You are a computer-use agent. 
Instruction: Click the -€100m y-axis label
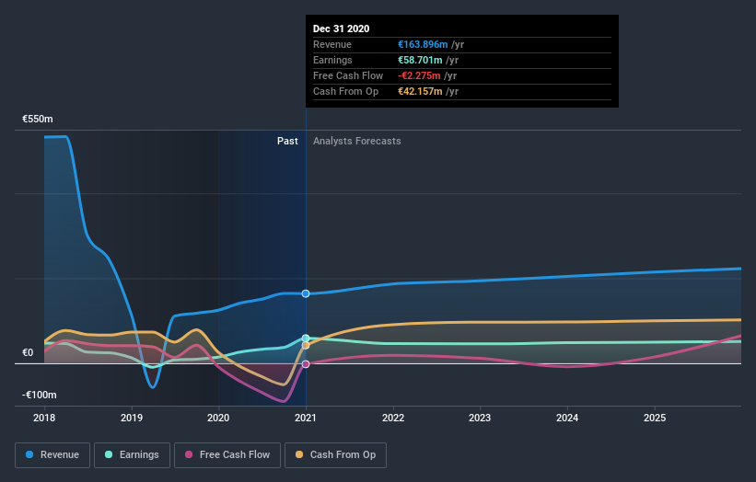(39, 395)
